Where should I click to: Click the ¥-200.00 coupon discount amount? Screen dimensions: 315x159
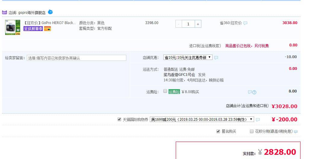(285, 119)
